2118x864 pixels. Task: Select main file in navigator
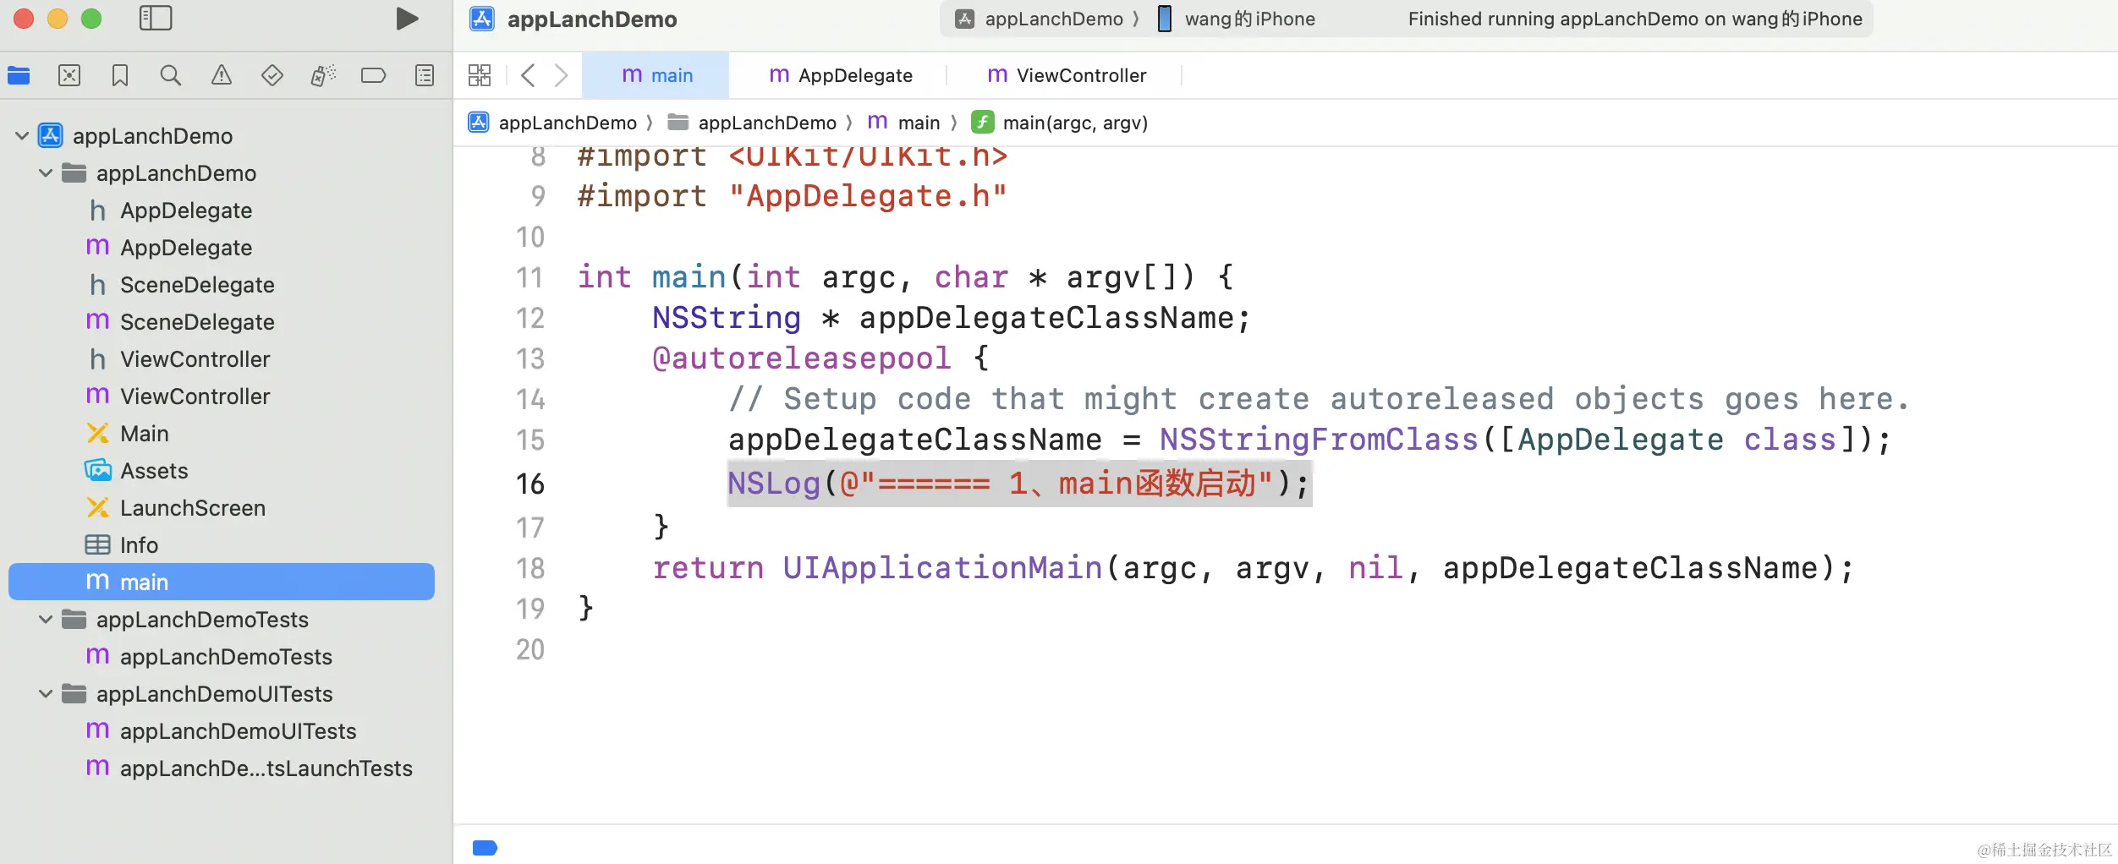pyautogui.click(x=222, y=582)
